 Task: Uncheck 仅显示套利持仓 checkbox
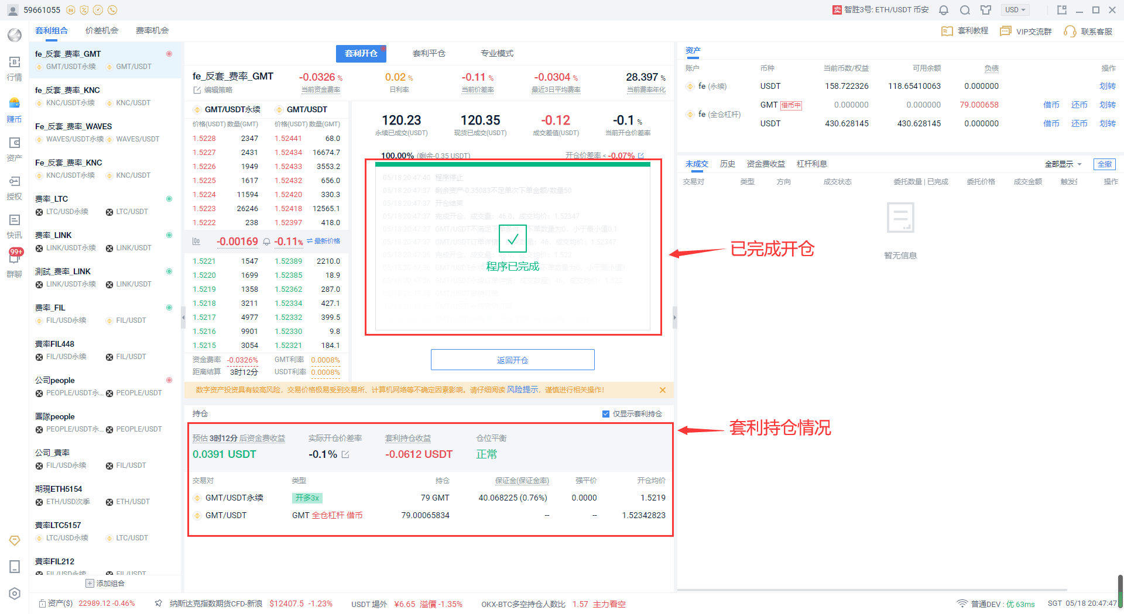[x=606, y=414]
